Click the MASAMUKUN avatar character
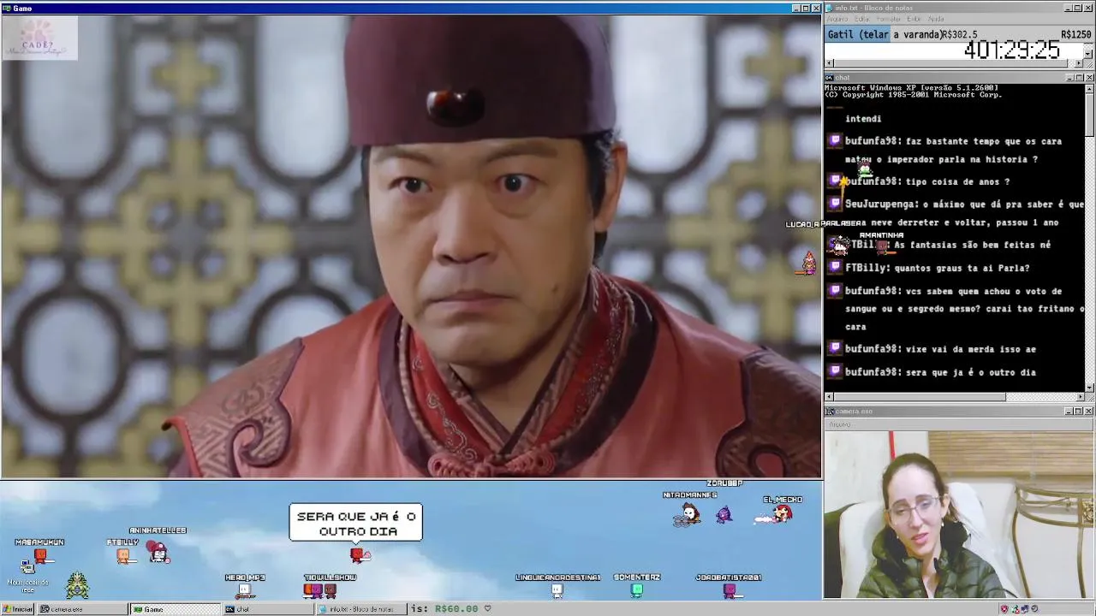This screenshot has height=616, width=1096. pyautogui.click(x=40, y=557)
